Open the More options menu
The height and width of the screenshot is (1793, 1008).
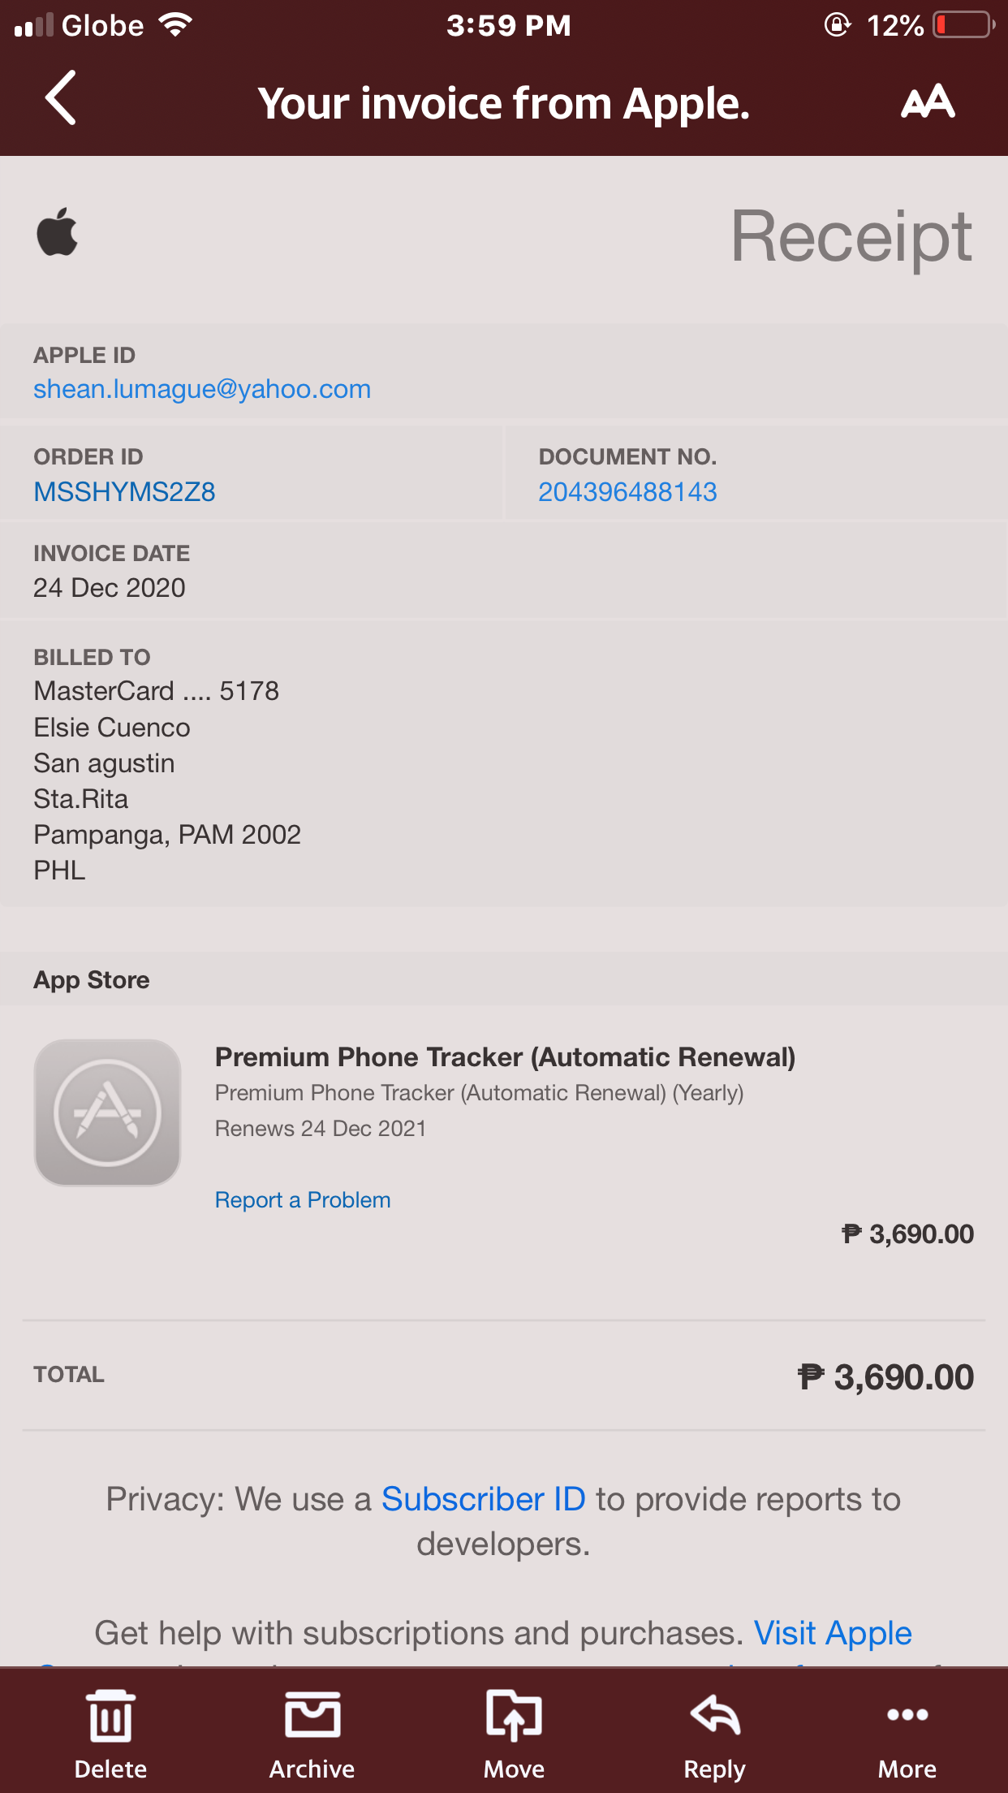click(907, 1715)
